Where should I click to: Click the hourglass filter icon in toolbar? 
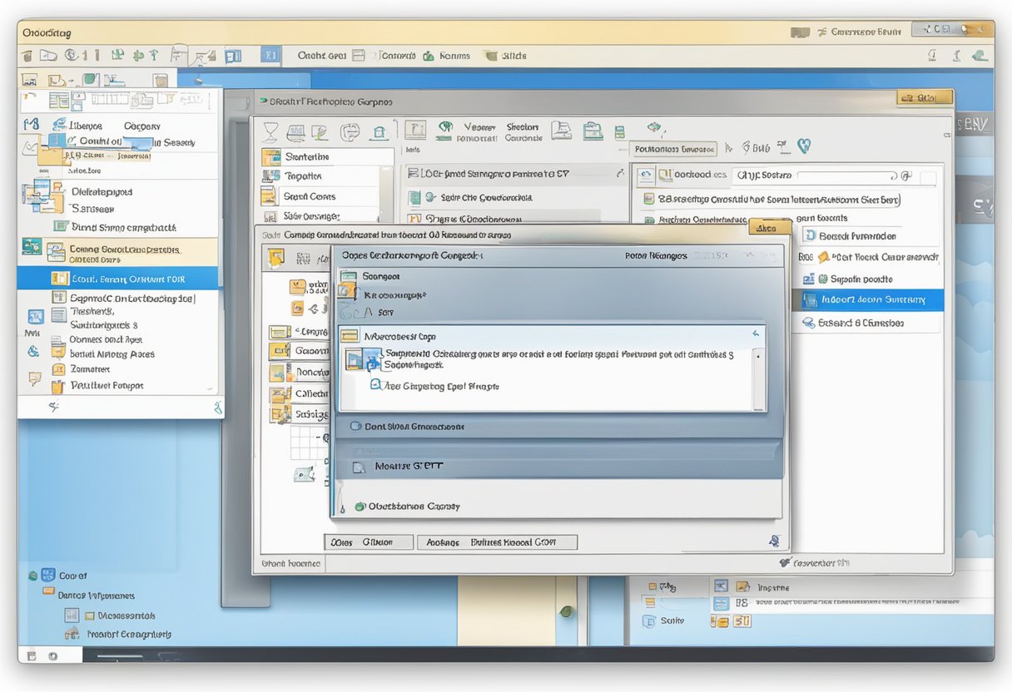click(x=270, y=133)
